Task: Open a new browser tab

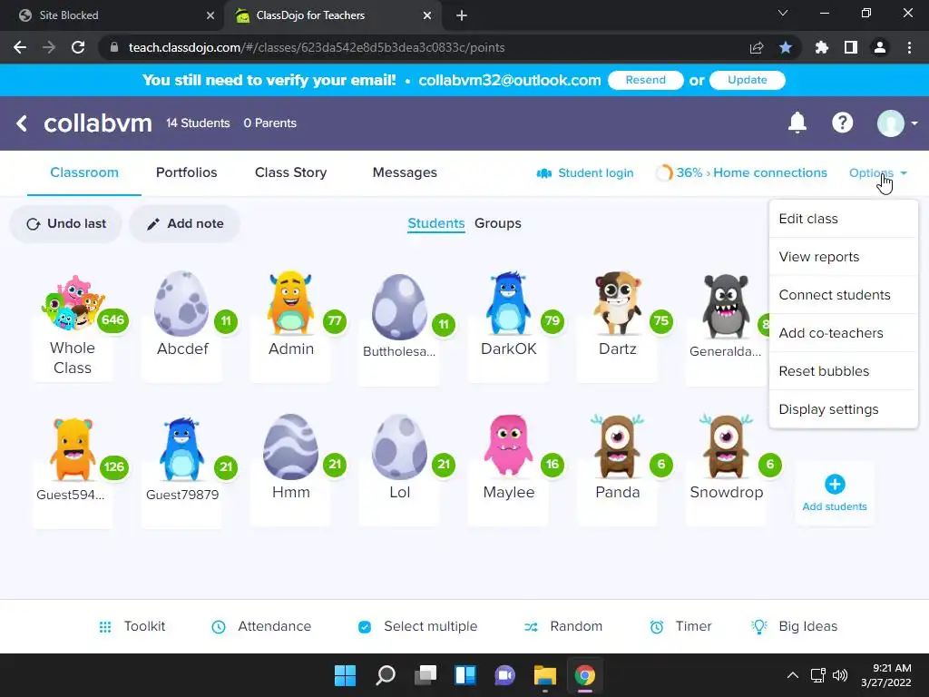Action: 462,15
